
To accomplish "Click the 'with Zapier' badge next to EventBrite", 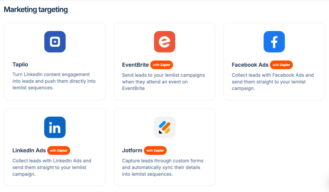I will click(x=162, y=65).
